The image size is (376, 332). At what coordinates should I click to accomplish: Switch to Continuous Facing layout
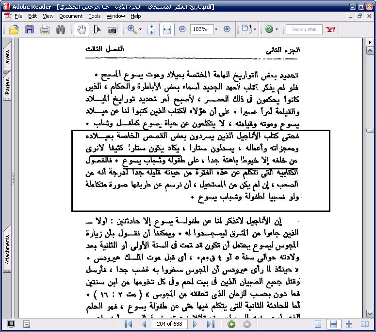click(349, 324)
